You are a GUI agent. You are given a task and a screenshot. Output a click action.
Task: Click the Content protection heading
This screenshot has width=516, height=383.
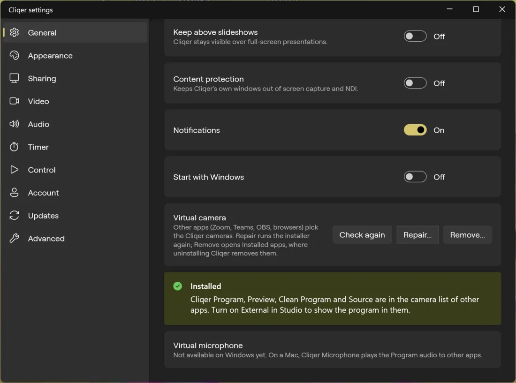point(208,79)
